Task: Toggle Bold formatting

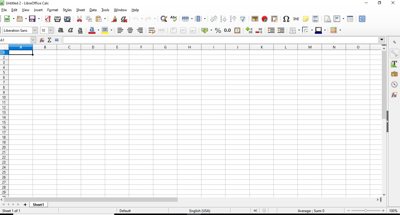Action: point(61,30)
